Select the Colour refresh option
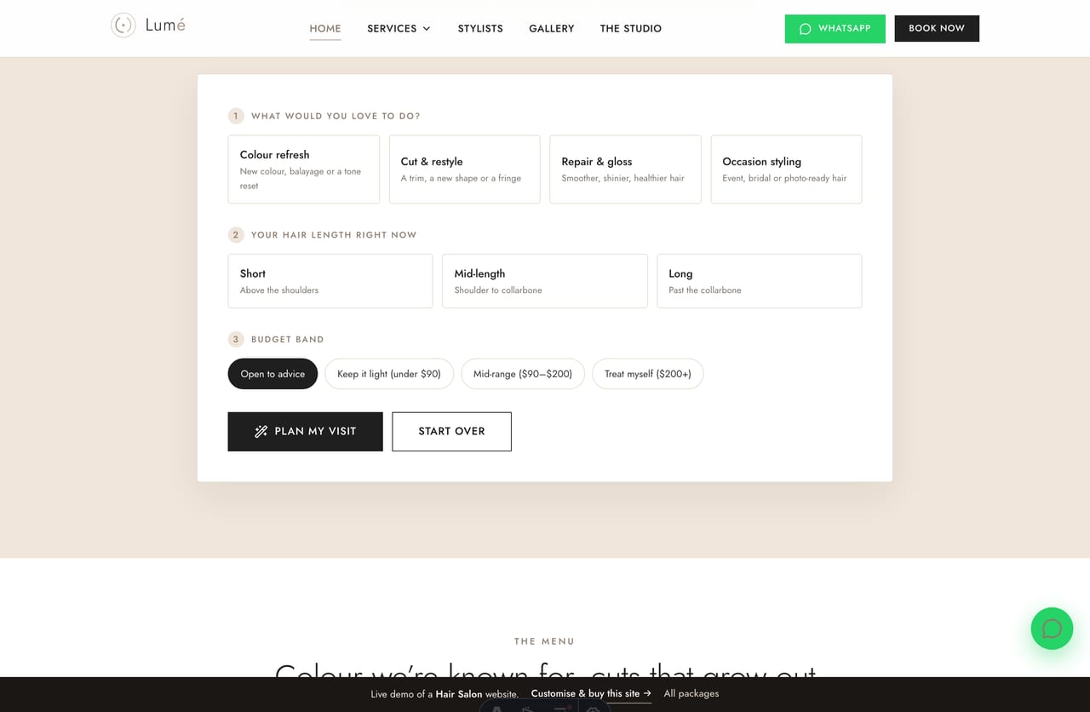Image resolution: width=1090 pixels, height=712 pixels. click(x=304, y=169)
